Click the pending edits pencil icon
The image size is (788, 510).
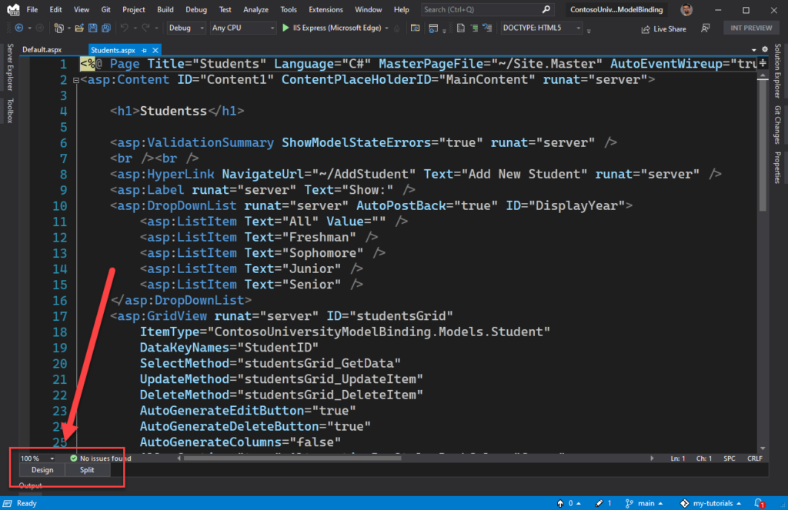tap(601, 503)
